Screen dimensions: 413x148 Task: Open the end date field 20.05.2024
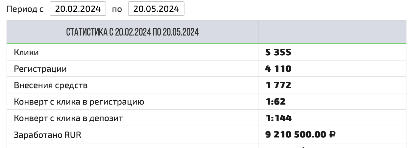tap(156, 9)
